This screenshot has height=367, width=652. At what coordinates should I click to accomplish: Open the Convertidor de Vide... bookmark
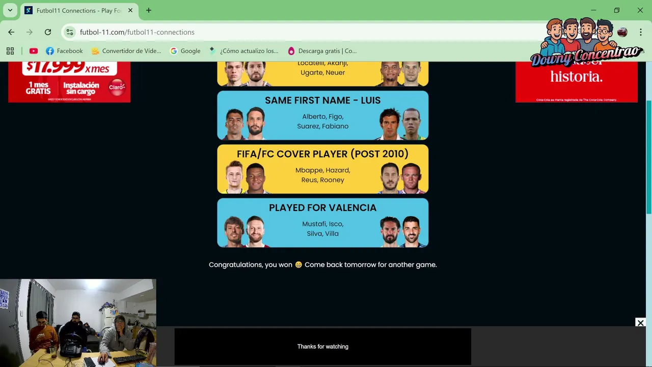click(126, 51)
